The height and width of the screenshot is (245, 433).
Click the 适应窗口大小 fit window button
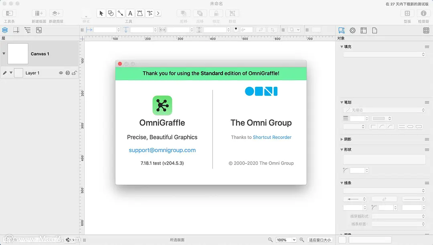pyautogui.click(x=320, y=240)
